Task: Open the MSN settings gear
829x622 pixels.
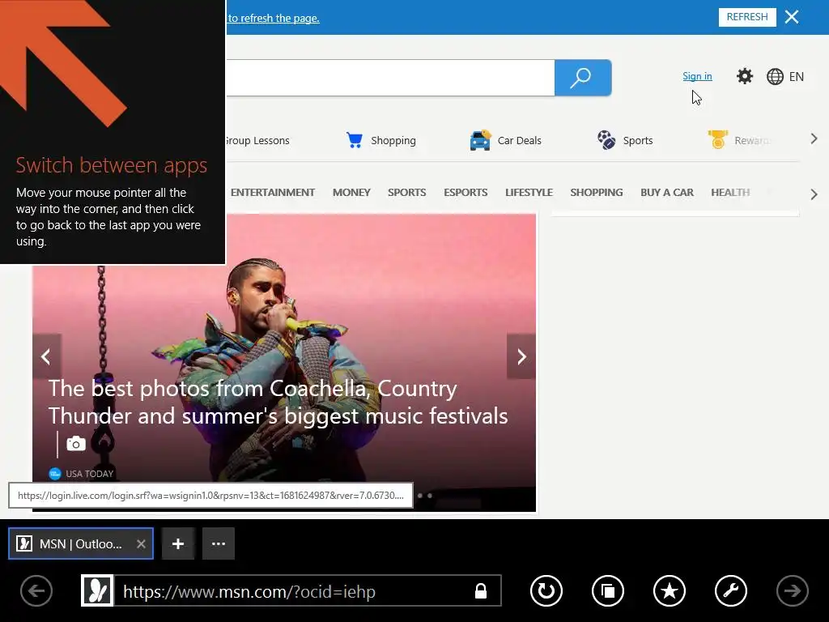Action: [745, 76]
